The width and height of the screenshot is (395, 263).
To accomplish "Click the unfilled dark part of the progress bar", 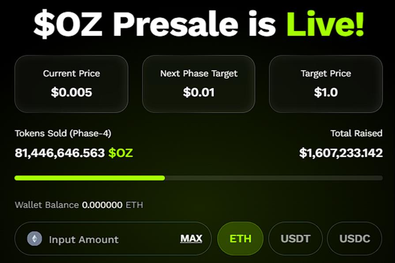I will [274, 178].
